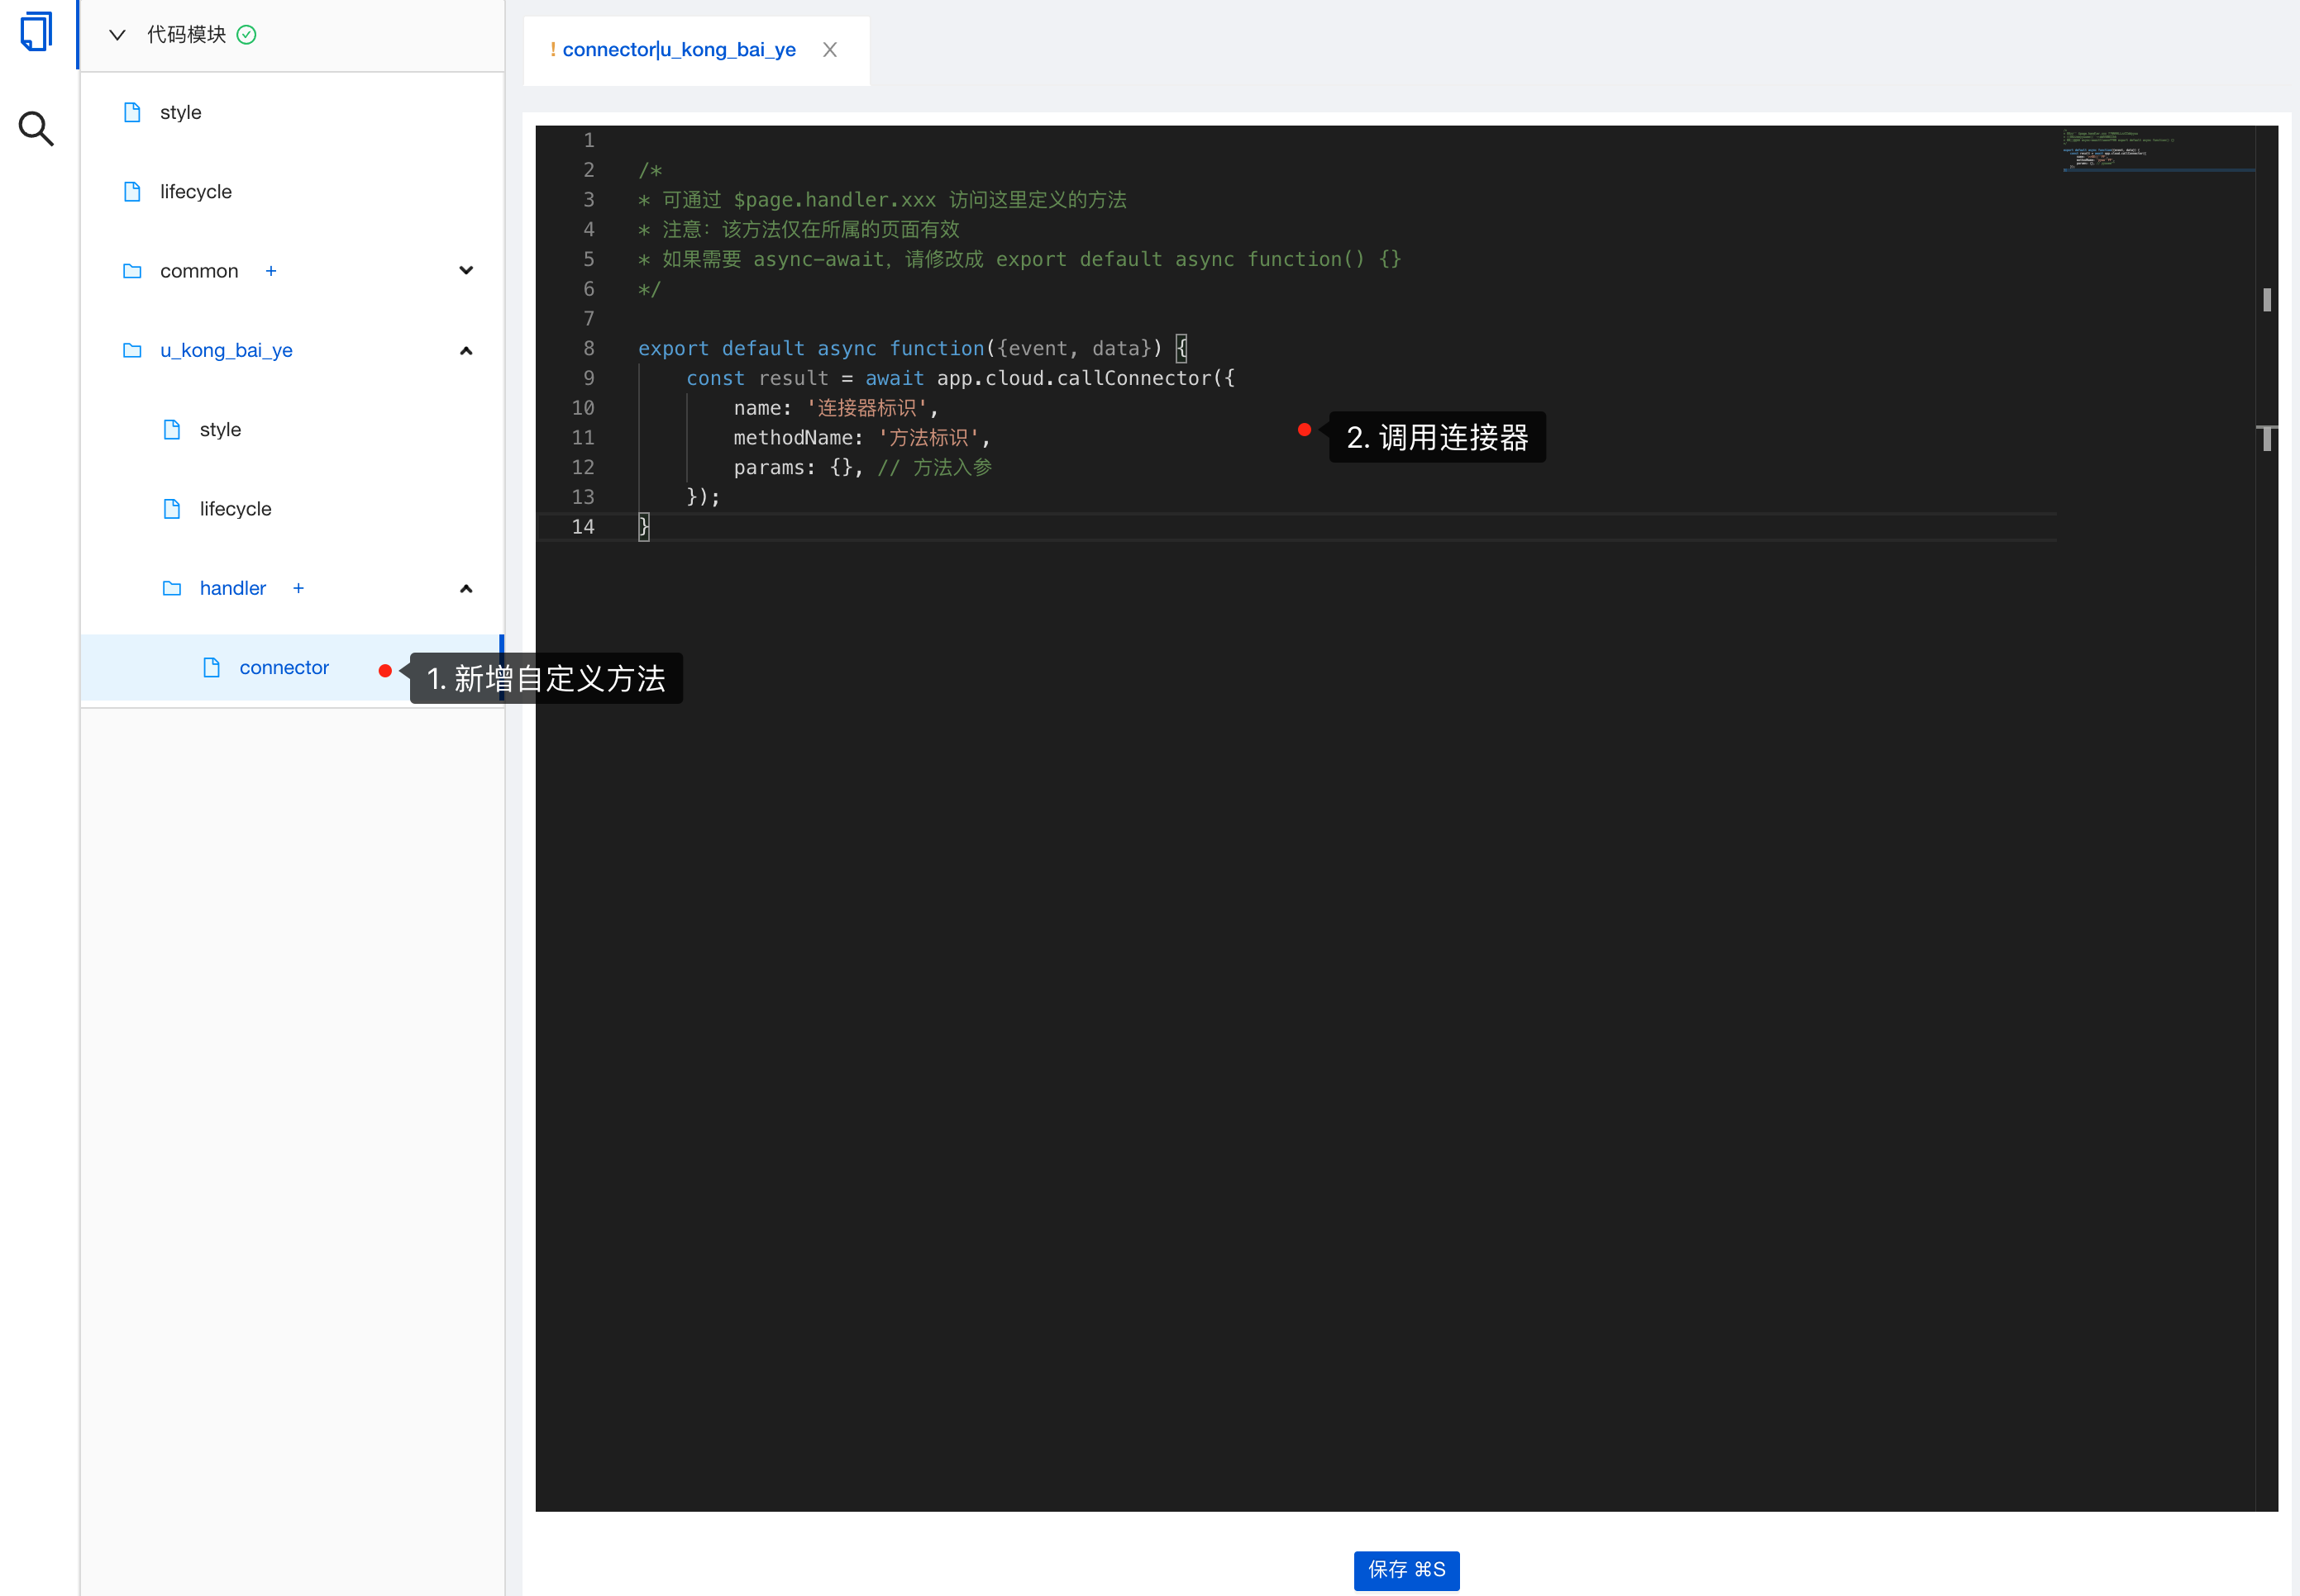Close the connector|u_kong_bai_ye tab

[x=830, y=50]
